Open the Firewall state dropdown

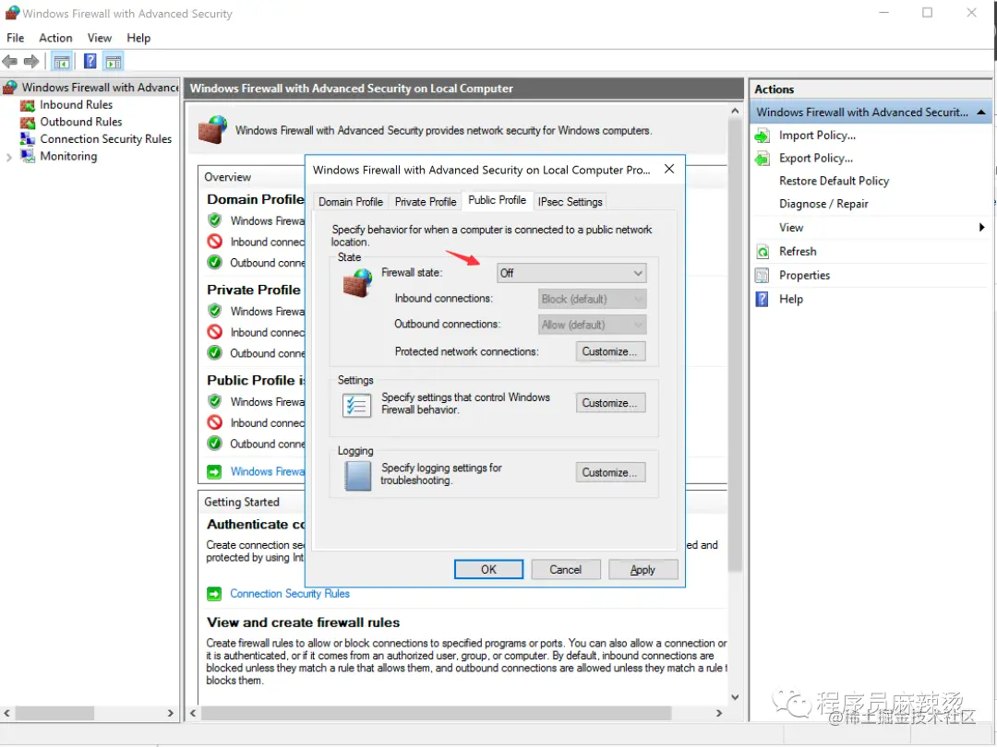pyautogui.click(x=571, y=273)
